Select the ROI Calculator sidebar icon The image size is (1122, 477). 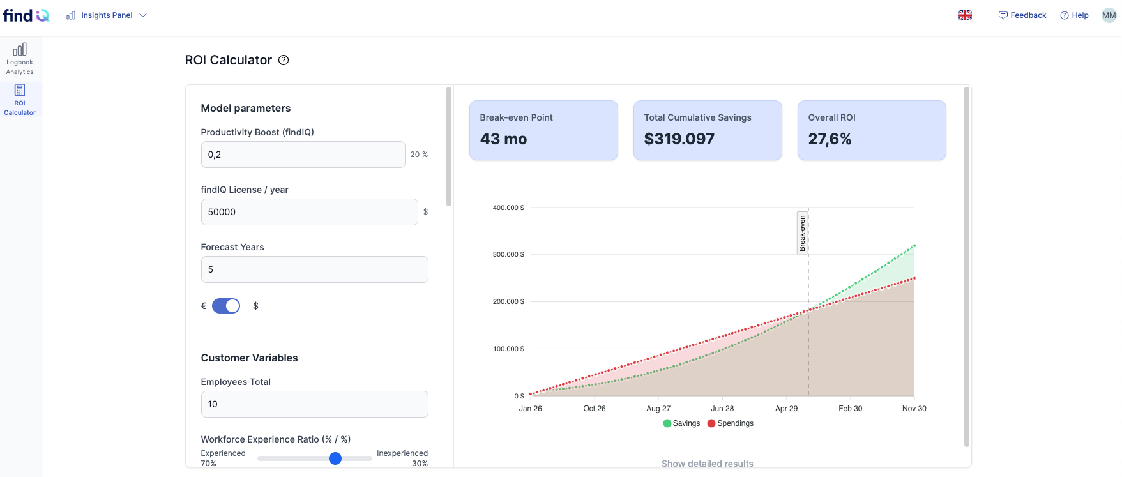(20, 90)
